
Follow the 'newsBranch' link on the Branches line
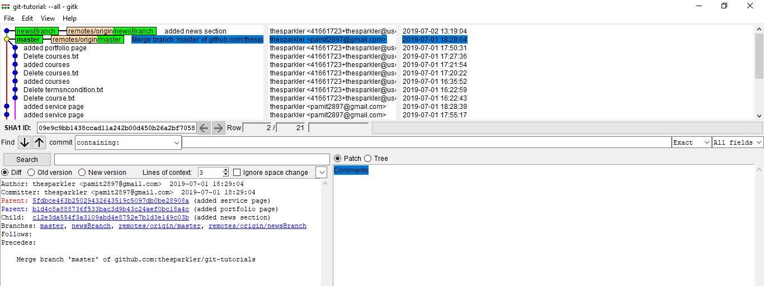91,226
